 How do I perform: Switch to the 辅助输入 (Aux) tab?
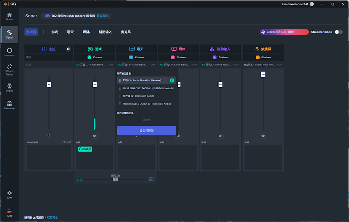(105, 32)
